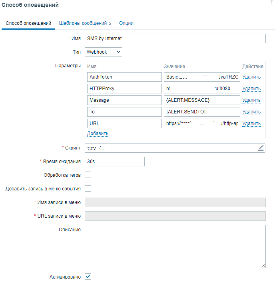Viewport: 275px width, 291px height.
Task: Click the SMS by Internet name field
Action: [x=175, y=38]
